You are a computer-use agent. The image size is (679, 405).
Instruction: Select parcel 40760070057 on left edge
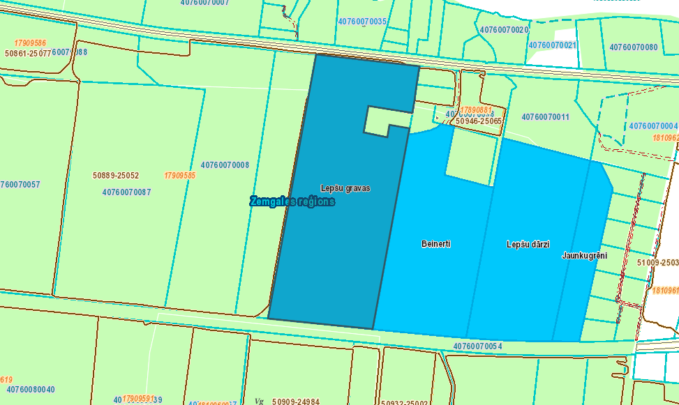click(21, 185)
